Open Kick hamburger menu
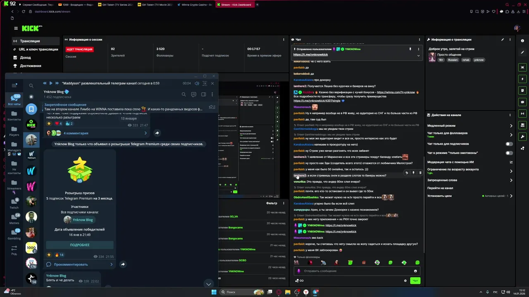The height and width of the screenshot is (297, 529). pos(16,28)
